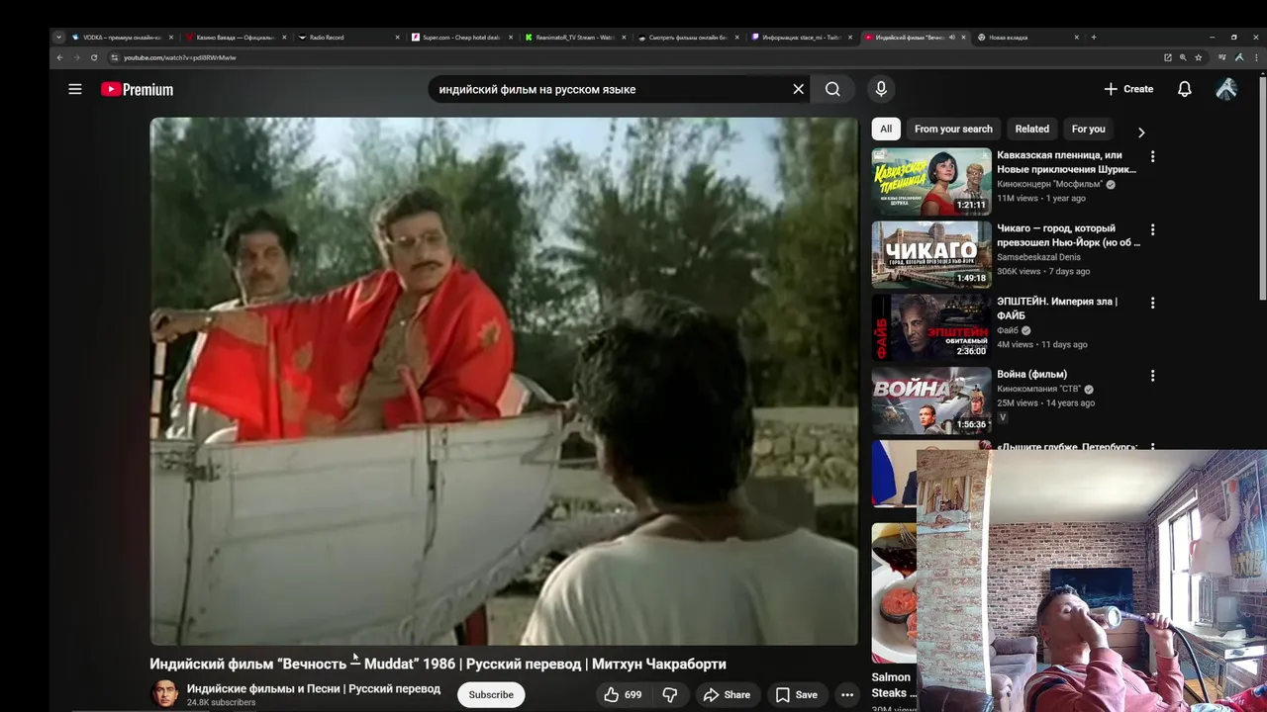The height and width of the screenshot is (712, 1267).
Task: Add a new browser tab
Action: [1093, 38]
